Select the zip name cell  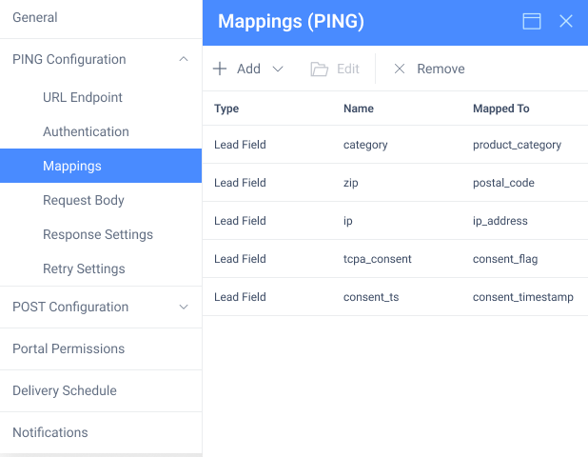pyautogui.click(x=351, y=183)
